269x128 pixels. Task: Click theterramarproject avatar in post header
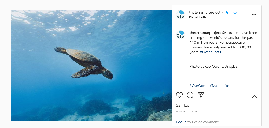point(180,14)
